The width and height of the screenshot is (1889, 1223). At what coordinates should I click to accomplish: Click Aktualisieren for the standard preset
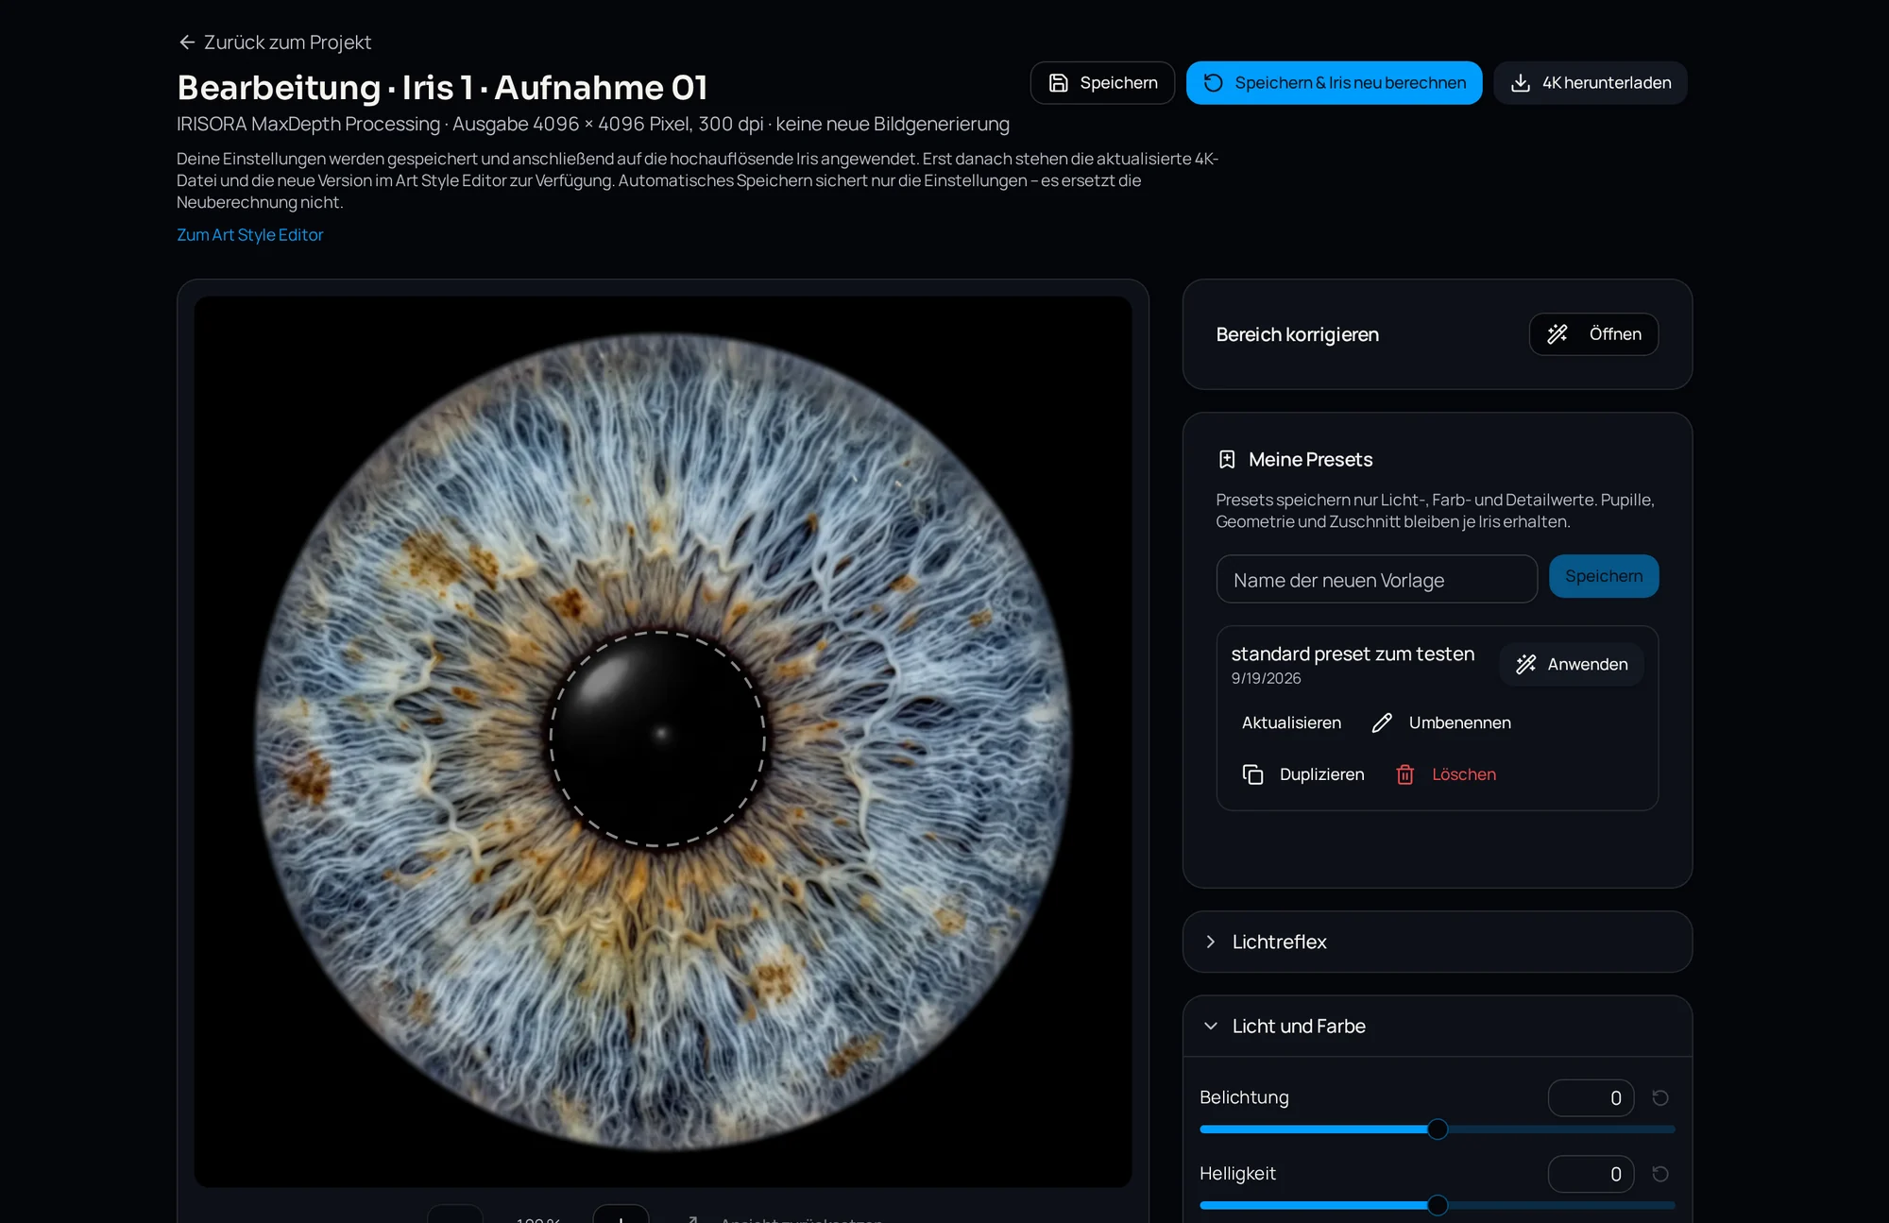(1291, 723)
